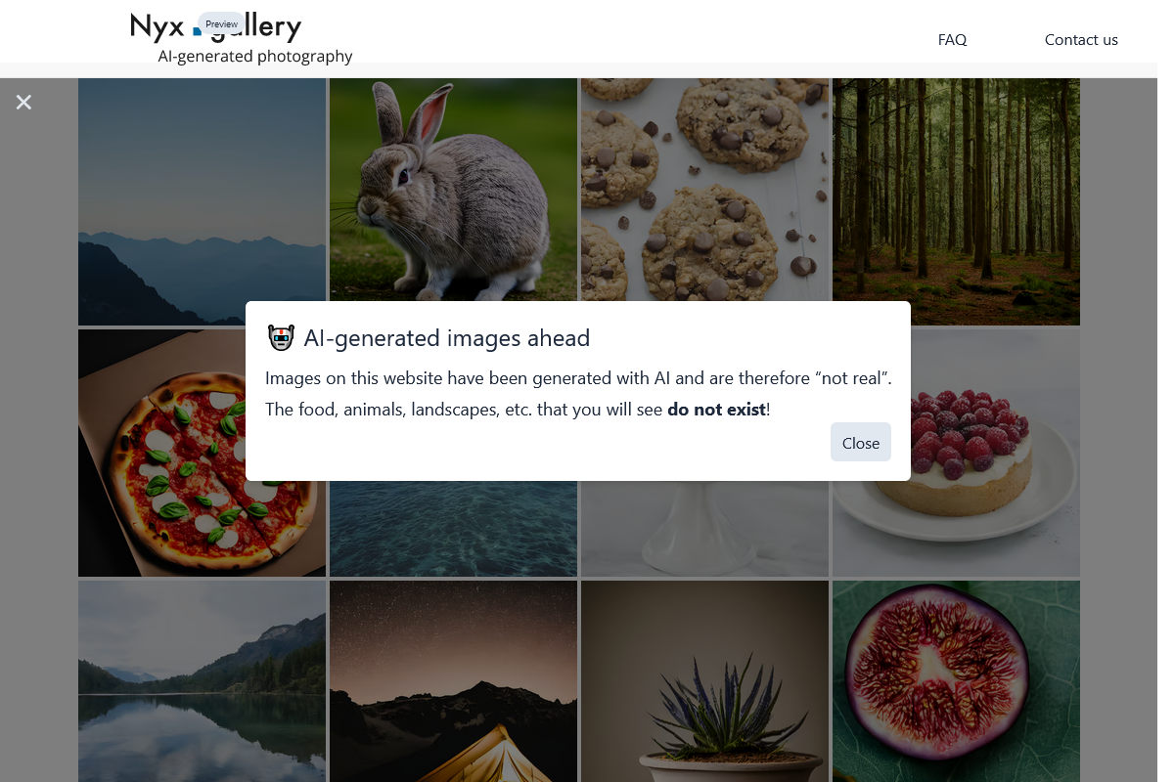Image resolution: width=1174 pixels, height=782 pixels.
Task: Open the sliced fig thumbnail
Action: tap(956, 681)
